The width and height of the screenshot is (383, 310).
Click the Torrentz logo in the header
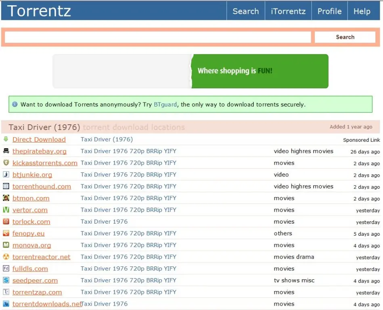39,11
